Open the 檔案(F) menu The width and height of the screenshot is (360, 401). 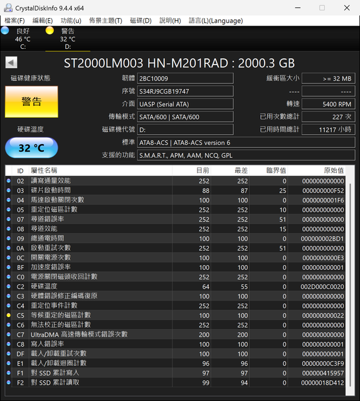click(x=14, y=21)
